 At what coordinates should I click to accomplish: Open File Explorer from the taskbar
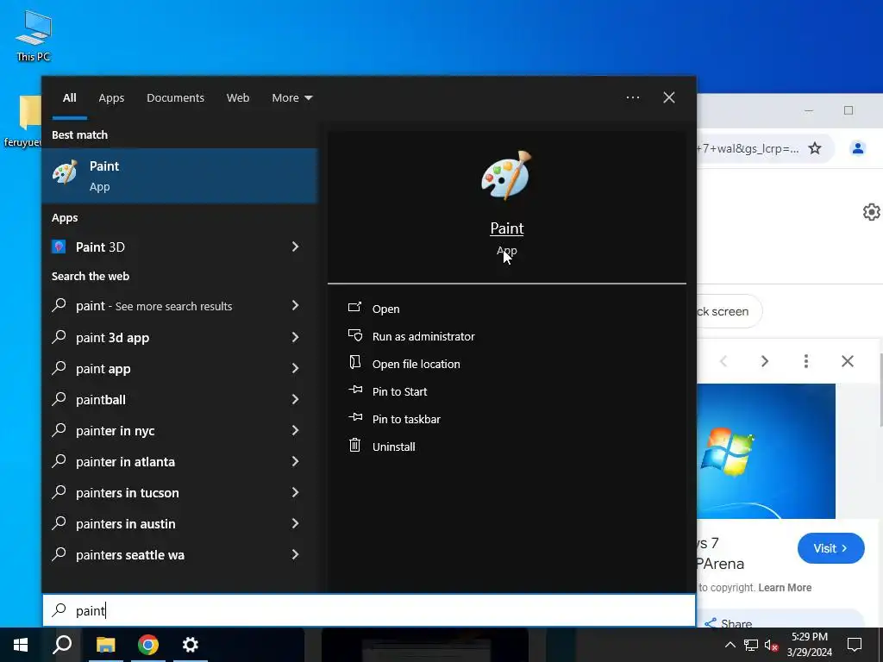(x=105, y=645)
